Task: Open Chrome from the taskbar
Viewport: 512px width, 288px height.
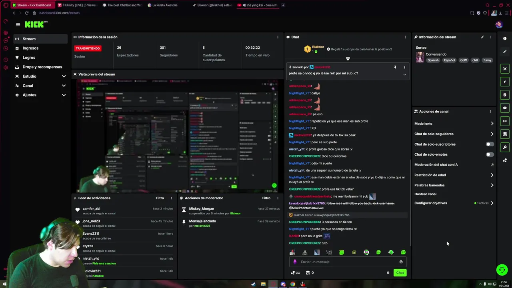Action: (x=293, y=284)
